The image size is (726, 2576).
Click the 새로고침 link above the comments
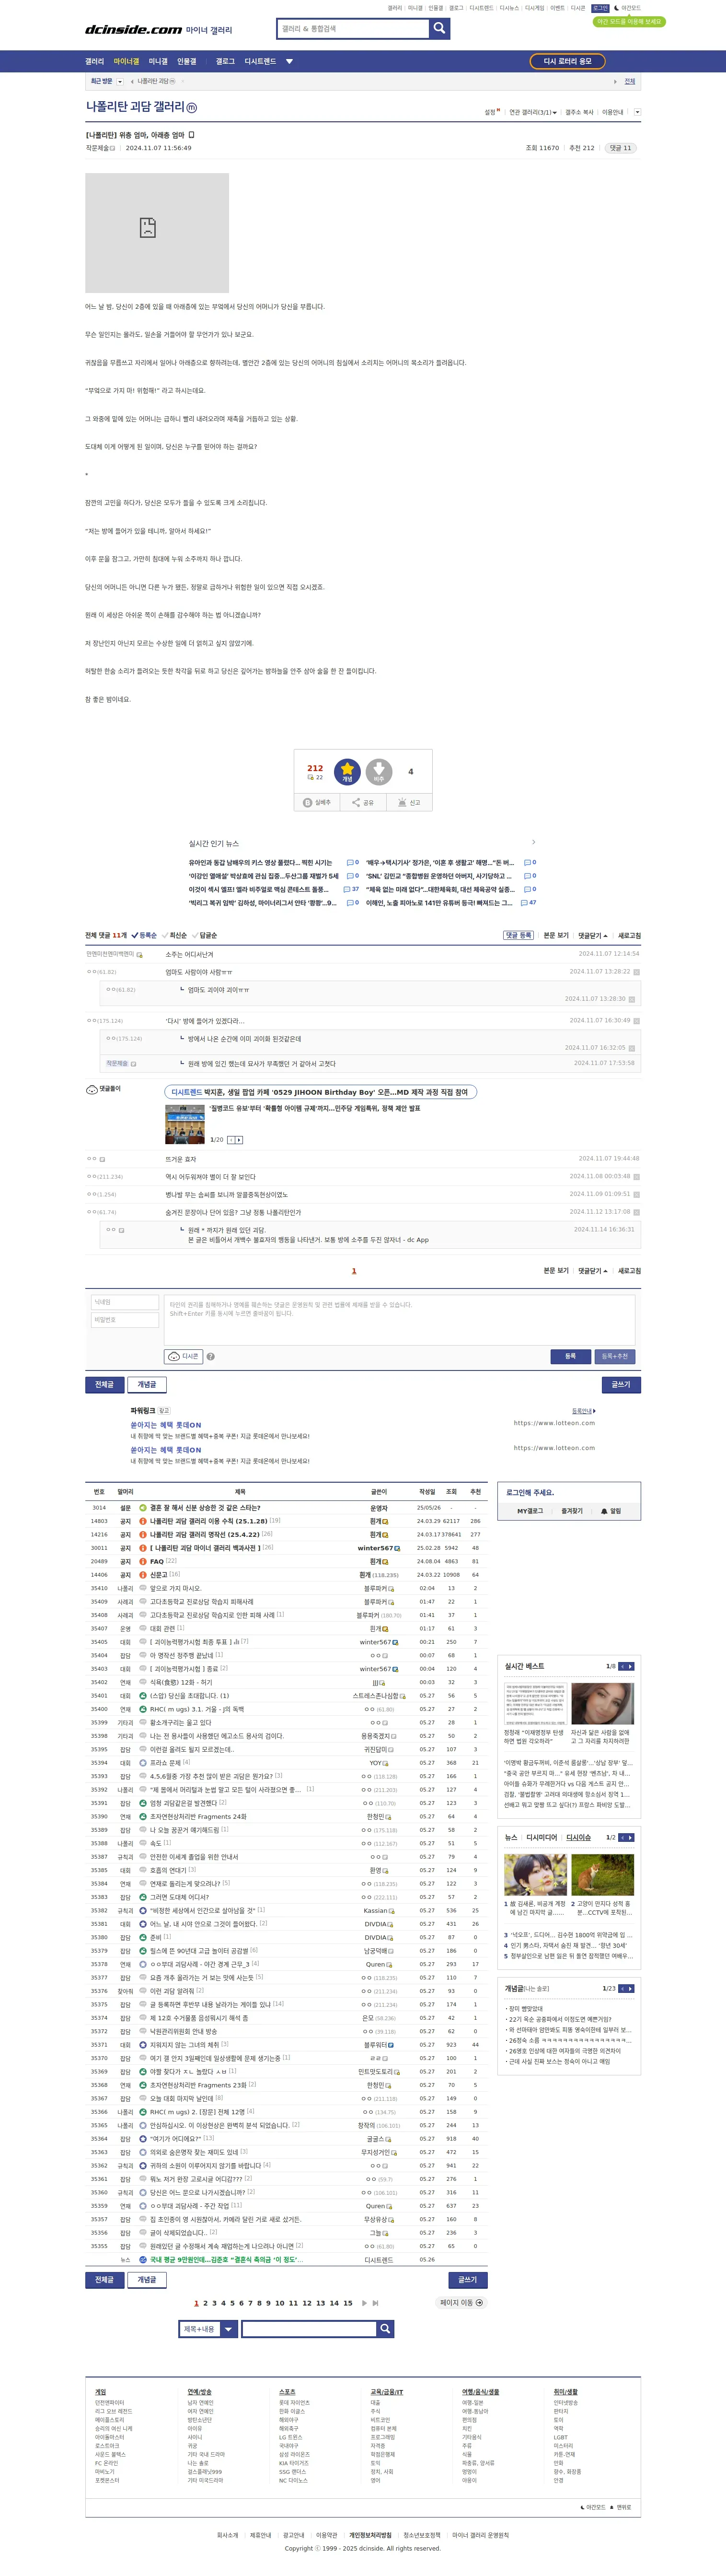point(629,935)
